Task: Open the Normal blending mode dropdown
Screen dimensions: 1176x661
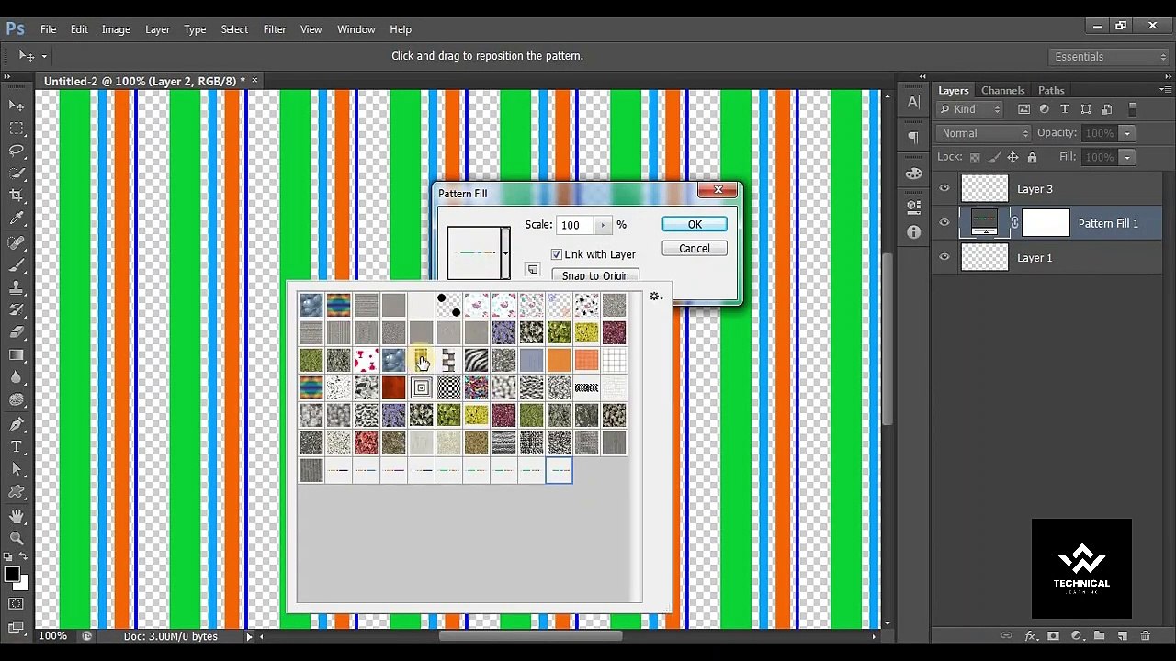Action: 984,133
